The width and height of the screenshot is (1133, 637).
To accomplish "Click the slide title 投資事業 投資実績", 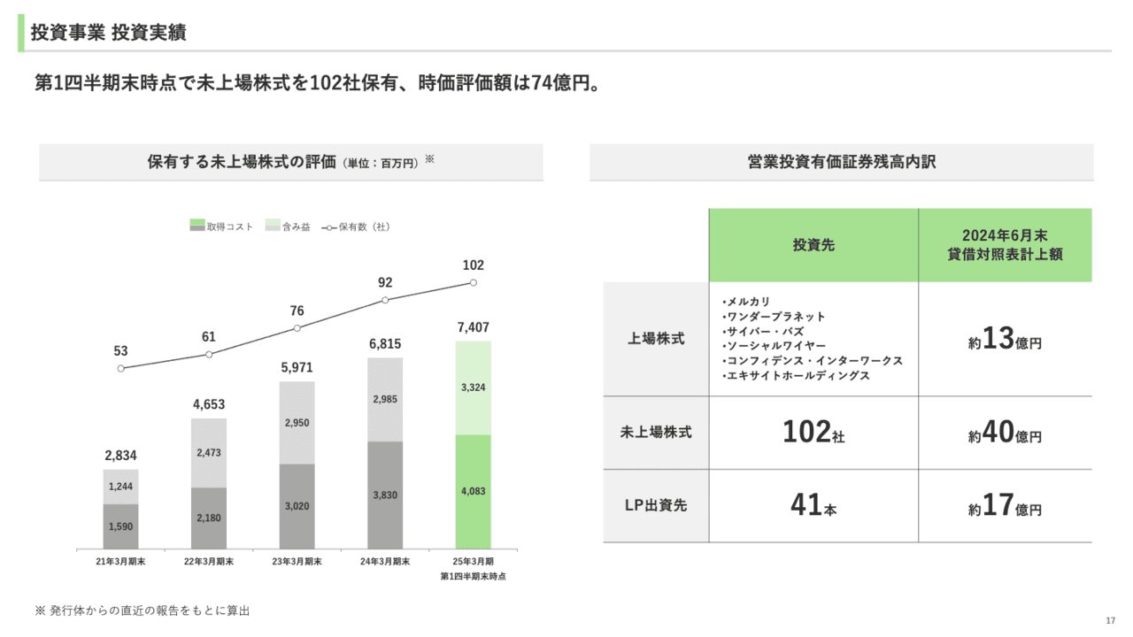I will (108, 34).
